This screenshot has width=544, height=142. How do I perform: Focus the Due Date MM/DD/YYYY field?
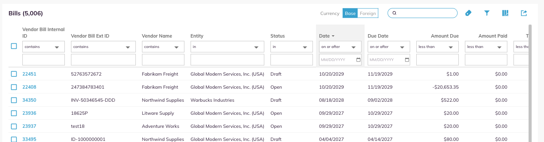tap(389, 60)
